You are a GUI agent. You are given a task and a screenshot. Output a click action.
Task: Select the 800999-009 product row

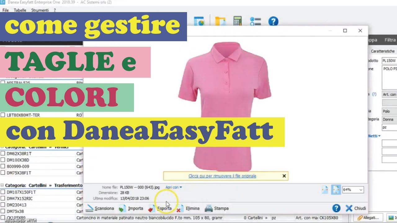click(x=42, y=166)
